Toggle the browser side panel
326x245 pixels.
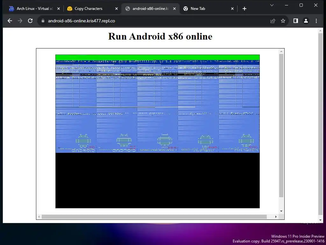pos(296,21)
